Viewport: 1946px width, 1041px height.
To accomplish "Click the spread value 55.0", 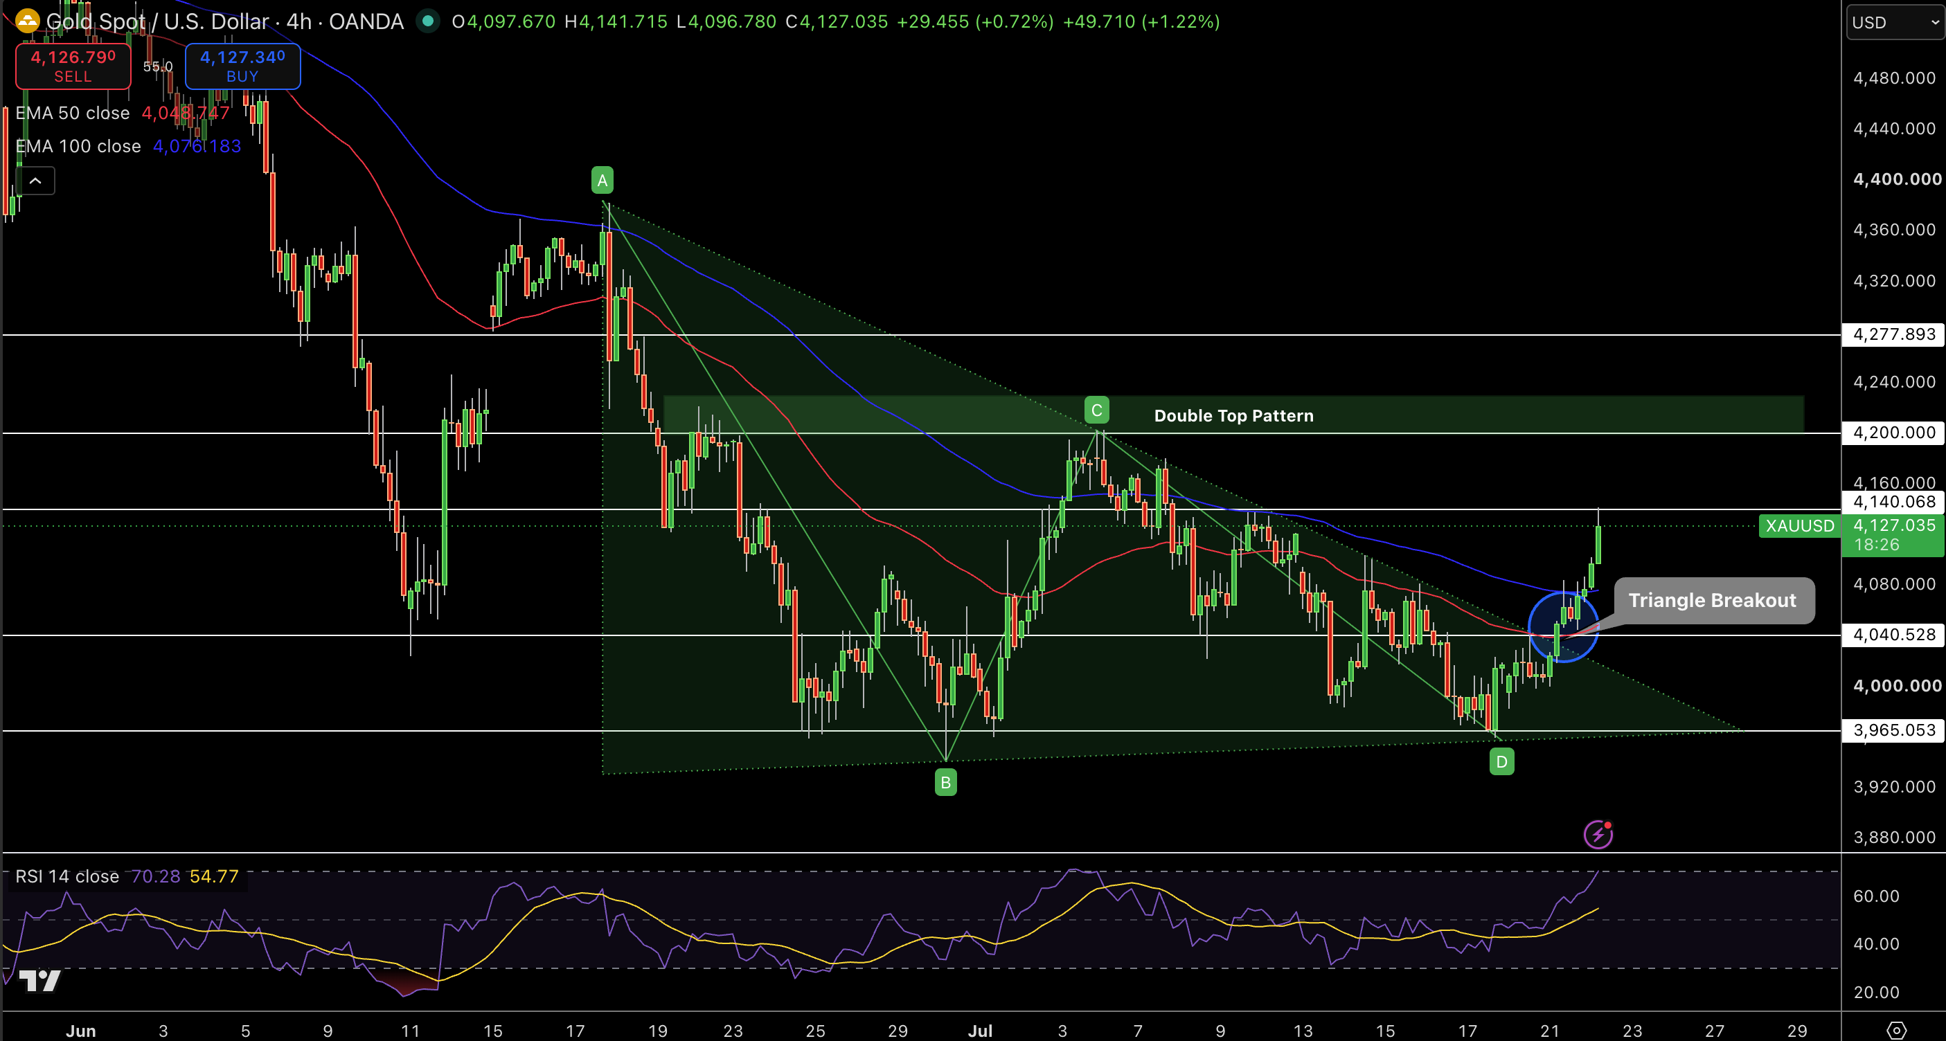I will point(157,66).
